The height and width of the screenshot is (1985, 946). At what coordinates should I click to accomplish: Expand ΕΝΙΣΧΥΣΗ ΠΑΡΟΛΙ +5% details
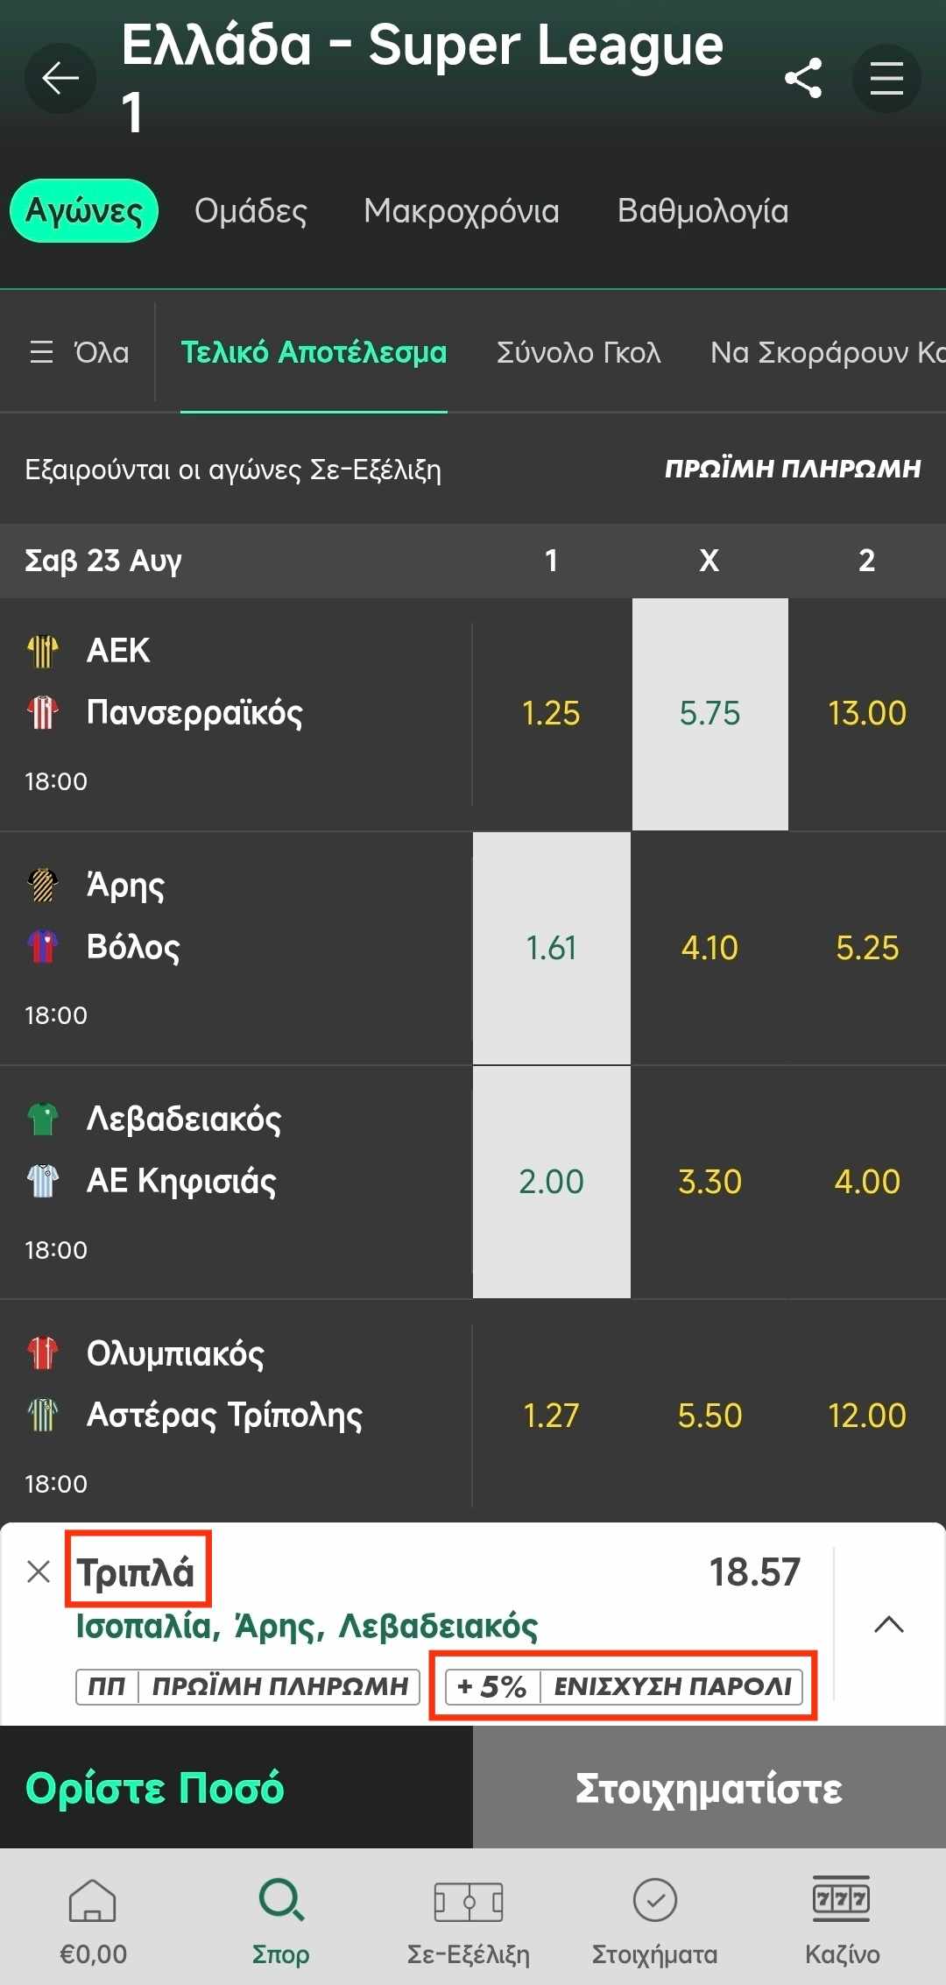click(x=624, y=1686)
